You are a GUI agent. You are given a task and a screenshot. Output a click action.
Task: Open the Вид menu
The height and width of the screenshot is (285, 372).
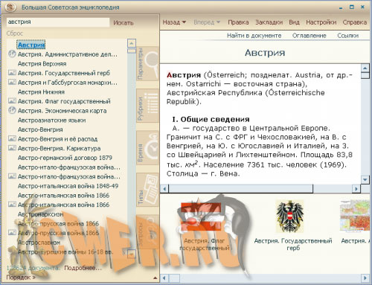click(x=294, y=22)
